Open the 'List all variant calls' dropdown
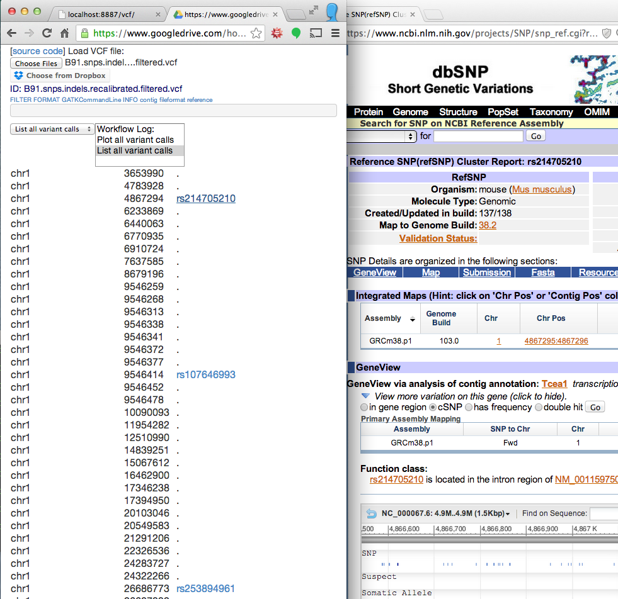 52,129
